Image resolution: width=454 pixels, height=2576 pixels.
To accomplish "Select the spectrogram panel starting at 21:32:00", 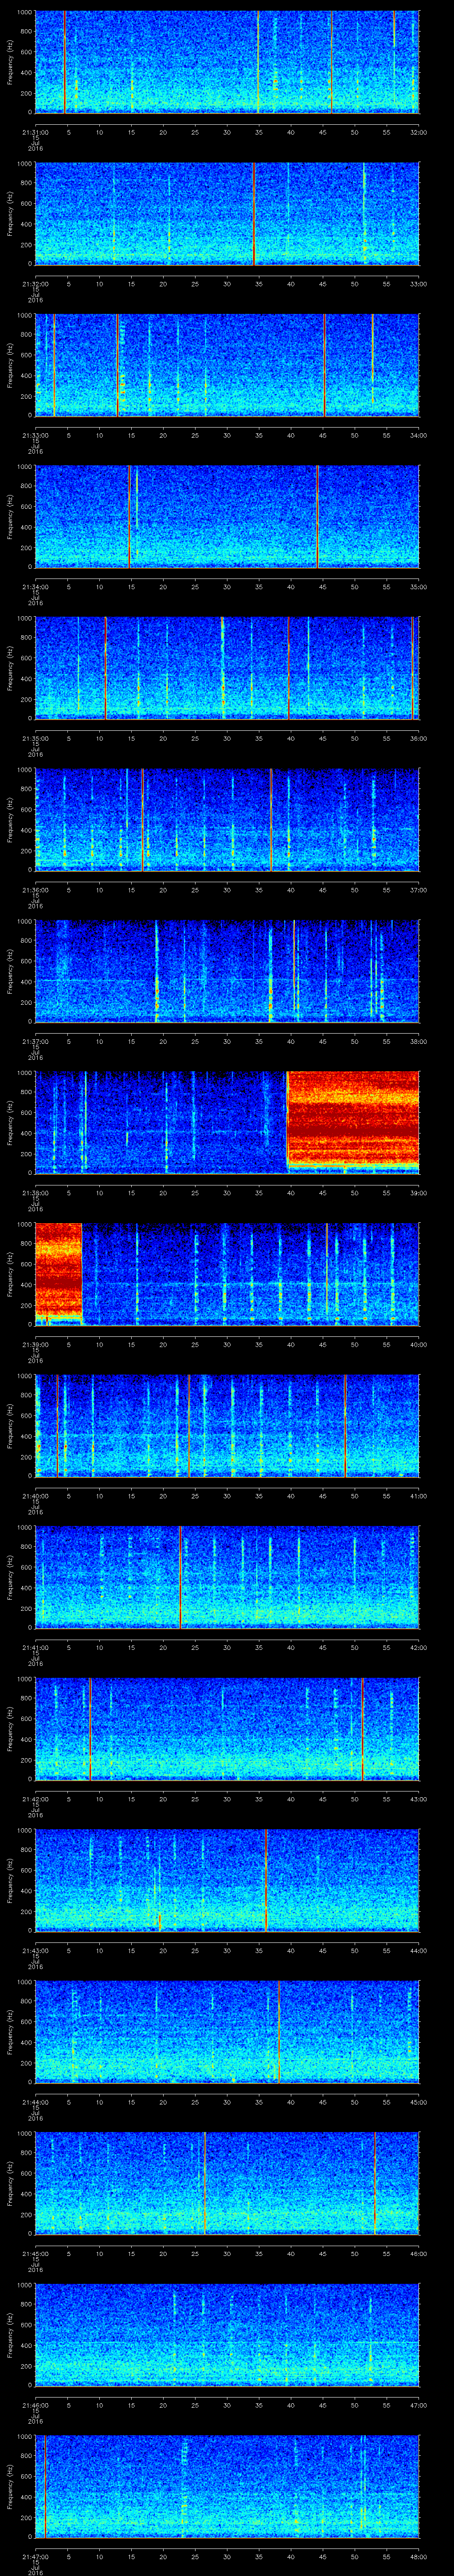I will [227, 214].
